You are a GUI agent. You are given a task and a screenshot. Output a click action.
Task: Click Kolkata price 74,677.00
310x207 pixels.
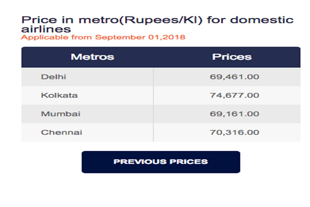click(x=234, y=95)
